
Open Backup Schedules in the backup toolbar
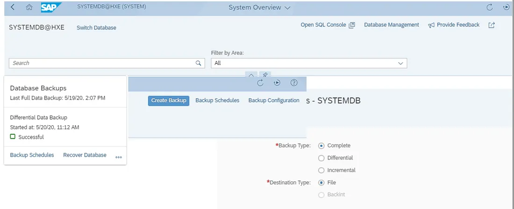217,101
